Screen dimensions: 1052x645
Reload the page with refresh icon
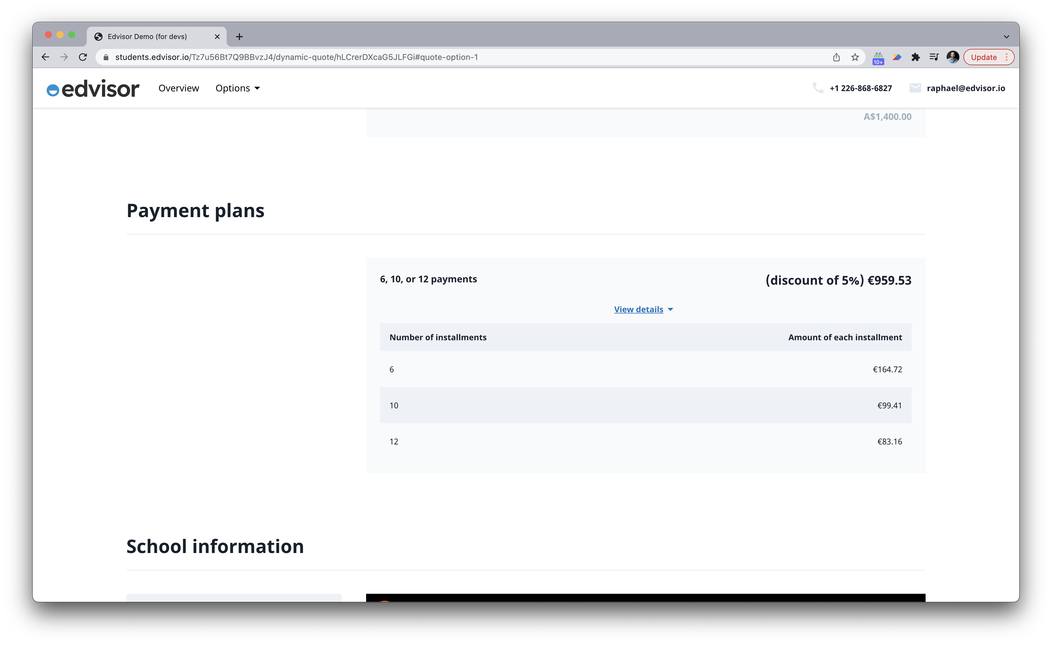pos(83,57)
